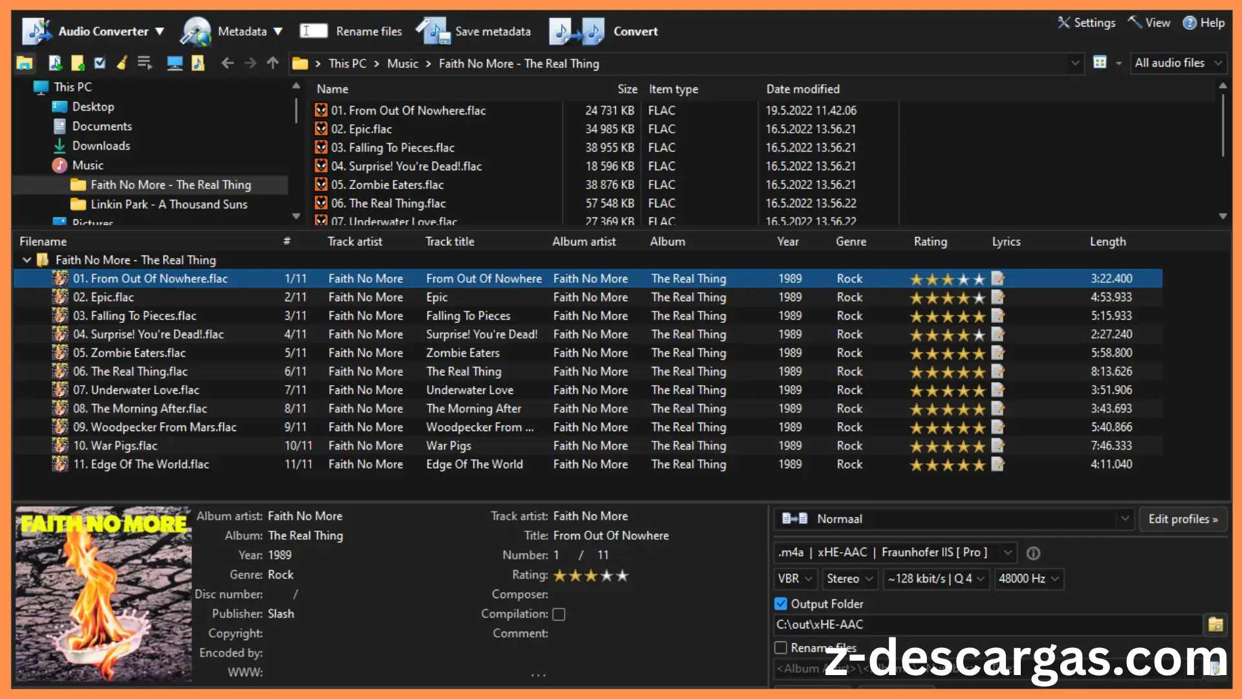Sort by Rating column header
1242x699 pixels.
point(930,241)
